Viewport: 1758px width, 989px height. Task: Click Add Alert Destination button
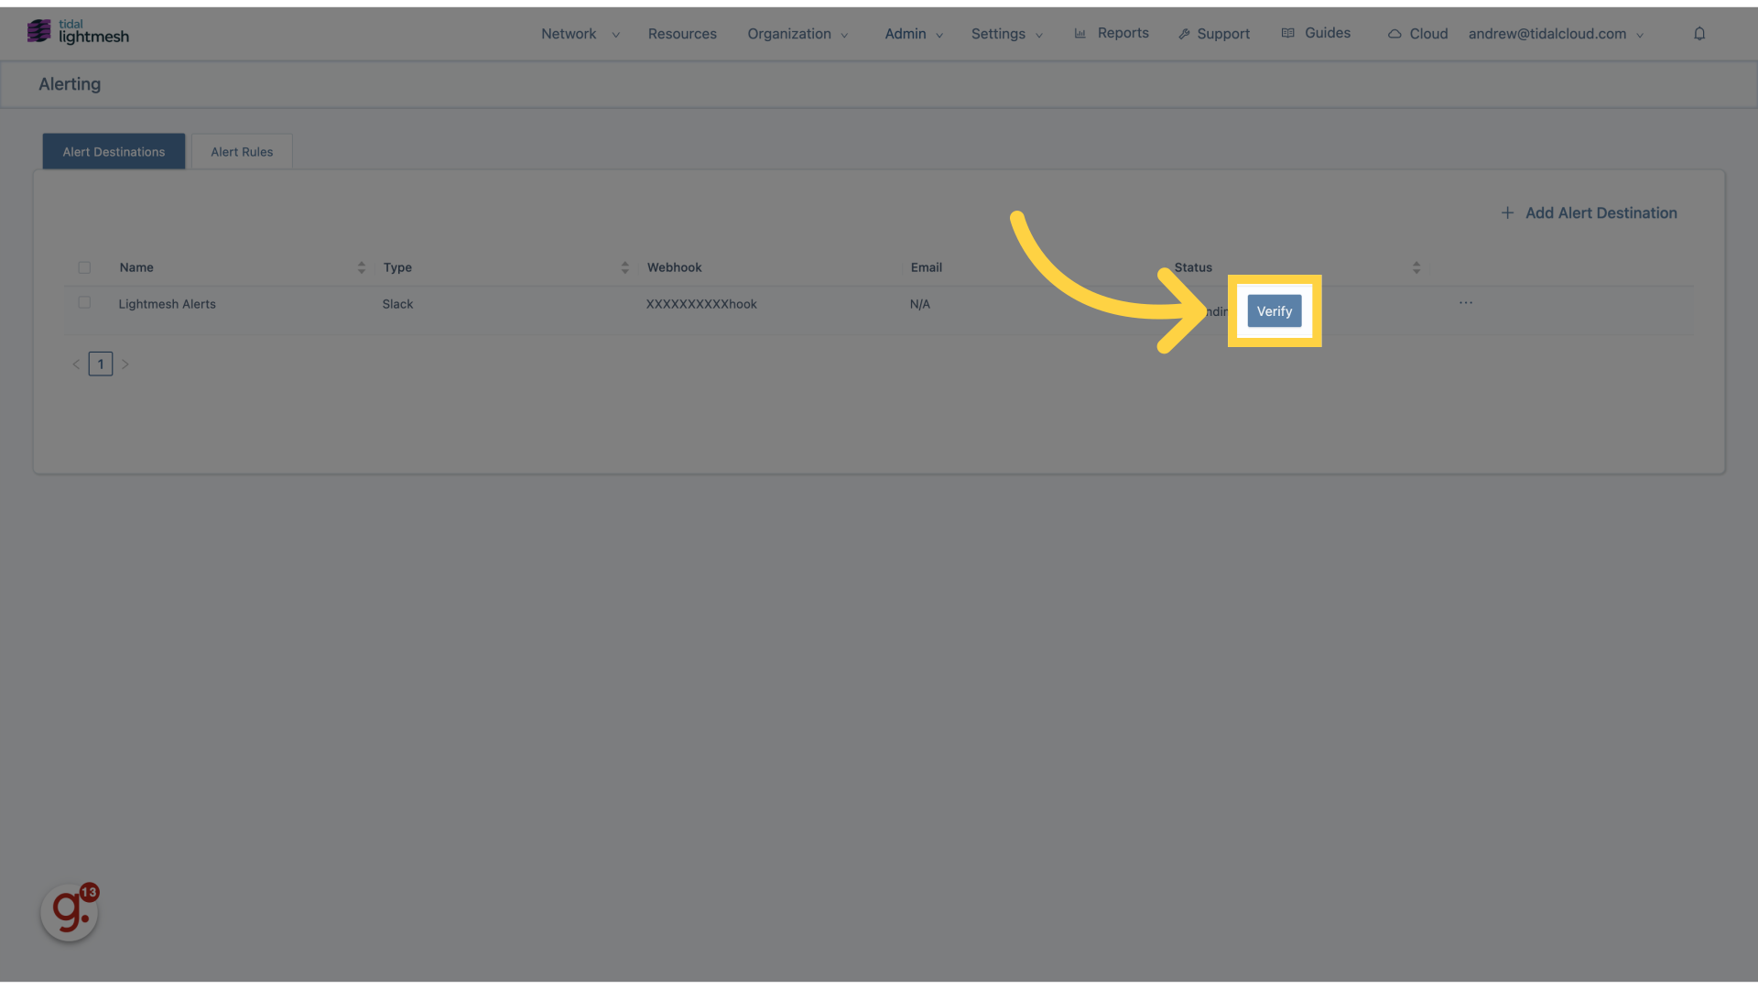pos(1589,213)
